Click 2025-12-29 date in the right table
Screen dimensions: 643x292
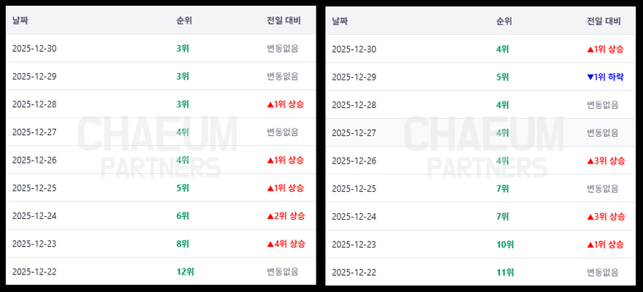(x=354, y=77)
